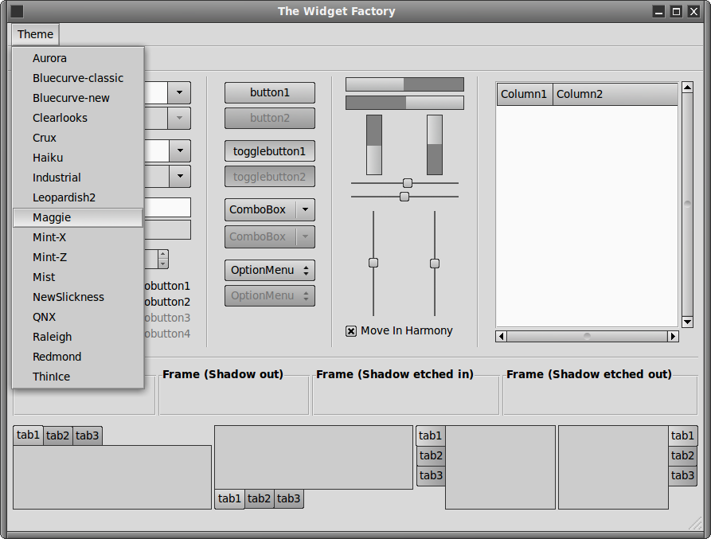Screen dimensions: 711x539
Task: Switch to tab3 in left-tab notebook
Action: click(431, 475)
